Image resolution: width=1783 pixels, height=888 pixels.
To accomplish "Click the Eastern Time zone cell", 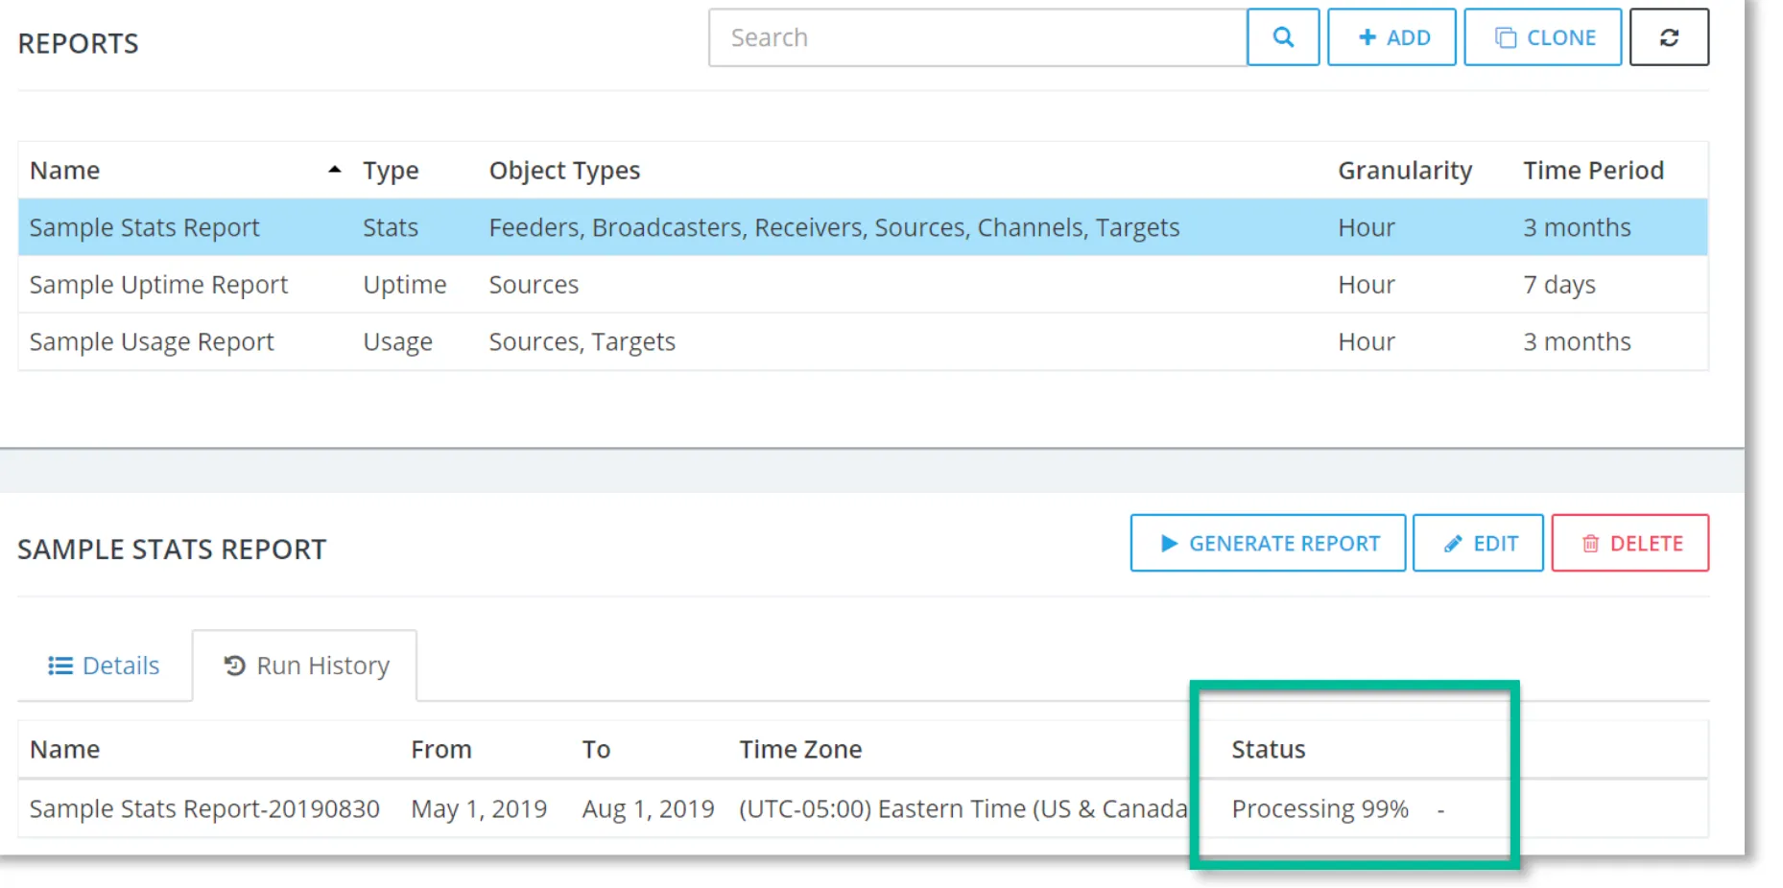I will (963, 809).
